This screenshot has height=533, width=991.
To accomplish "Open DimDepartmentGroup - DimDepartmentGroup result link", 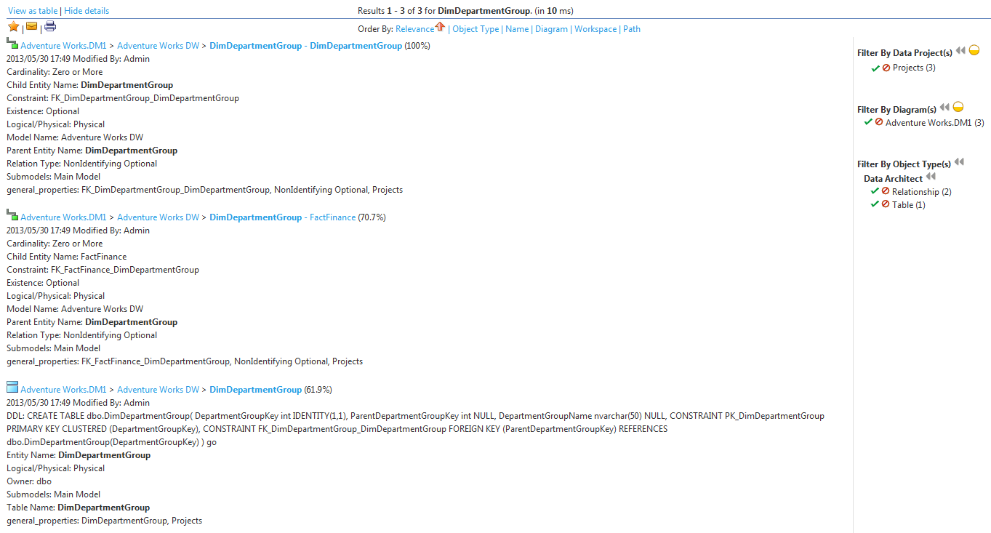I will [305, 46].
